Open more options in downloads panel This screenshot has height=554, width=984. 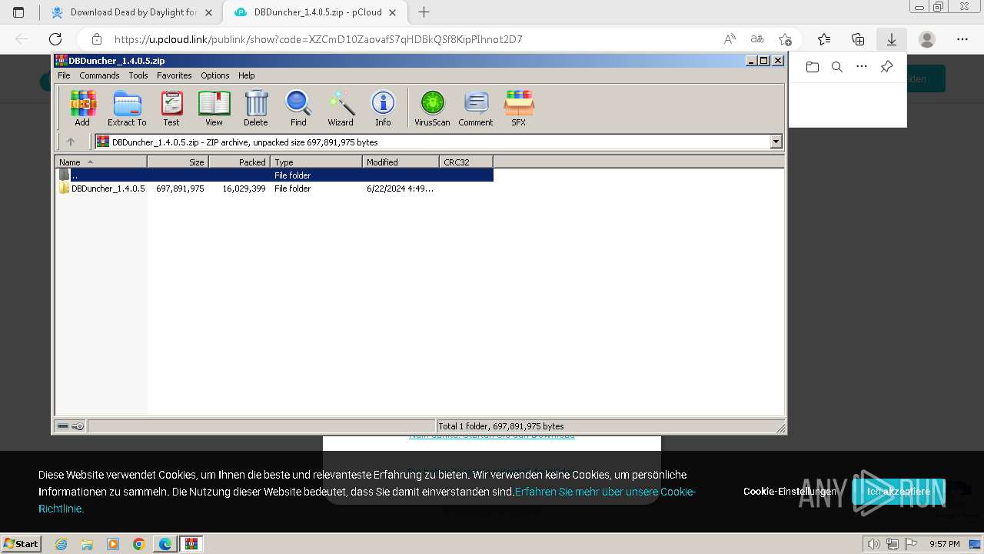click(862, 67)
